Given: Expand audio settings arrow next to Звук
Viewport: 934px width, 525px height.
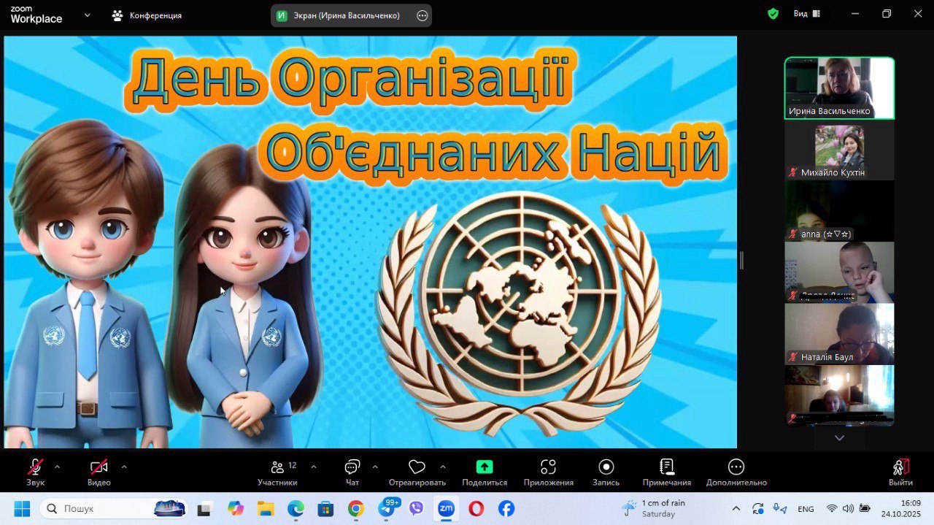Looking at the screenshot, I should pyautogui.click(x=57, y=467).
